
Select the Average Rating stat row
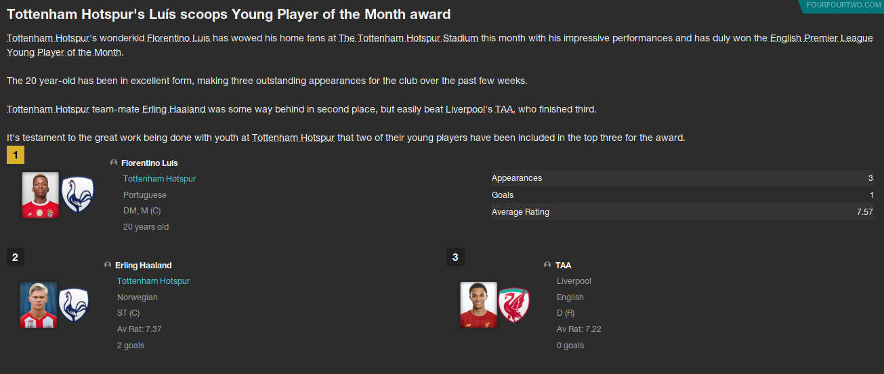point(681,212)
